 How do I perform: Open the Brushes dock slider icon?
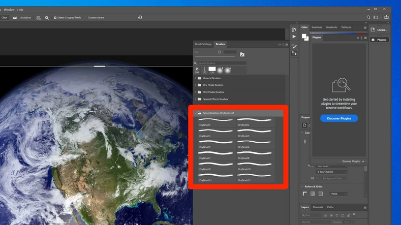294,53
